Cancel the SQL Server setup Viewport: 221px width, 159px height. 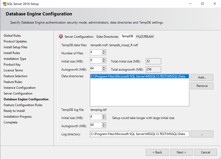pyautogui.click(x=206, y=152)
